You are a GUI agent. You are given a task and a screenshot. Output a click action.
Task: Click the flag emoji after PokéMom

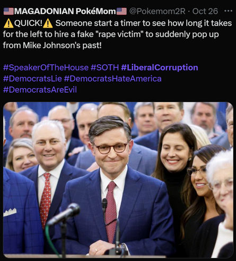click(x=121, y=11)
